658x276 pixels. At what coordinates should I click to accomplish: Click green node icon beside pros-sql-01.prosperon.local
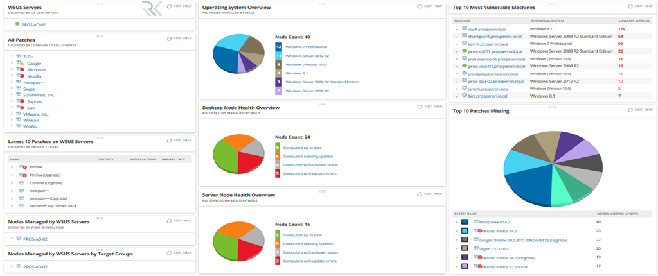pyautogui.click(x=464, y=51)
